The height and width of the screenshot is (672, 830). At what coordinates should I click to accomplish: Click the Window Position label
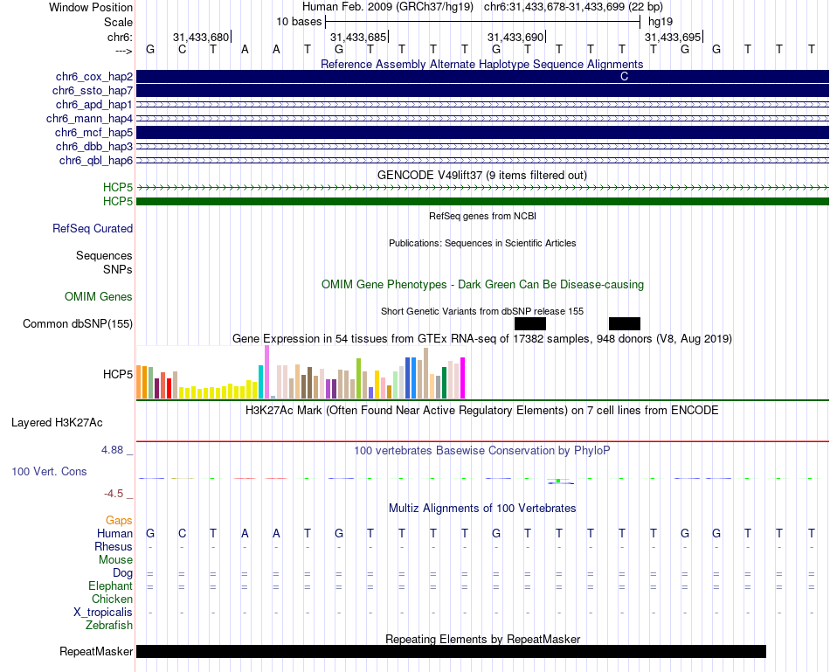tap(91, 7)
